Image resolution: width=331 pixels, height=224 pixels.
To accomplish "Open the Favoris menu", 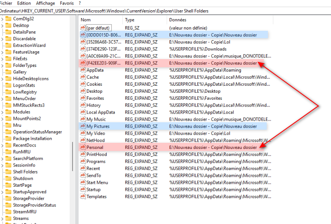I will 67,3.
